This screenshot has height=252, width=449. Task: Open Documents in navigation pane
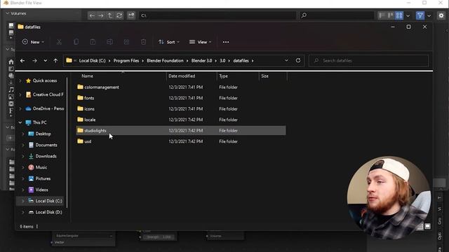pos(46,145)
